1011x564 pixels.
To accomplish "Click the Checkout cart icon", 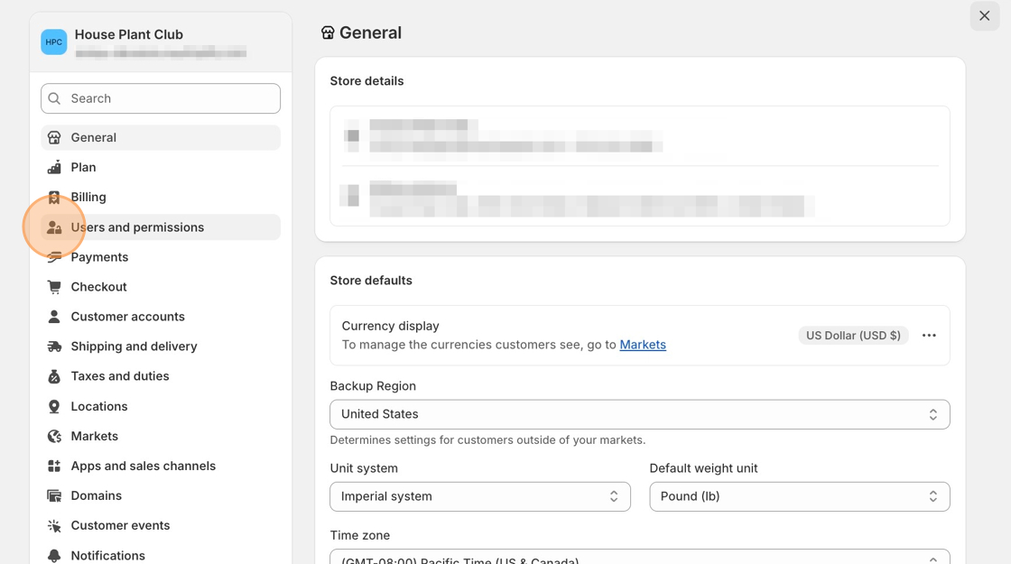I will click(x=54, y=287).
